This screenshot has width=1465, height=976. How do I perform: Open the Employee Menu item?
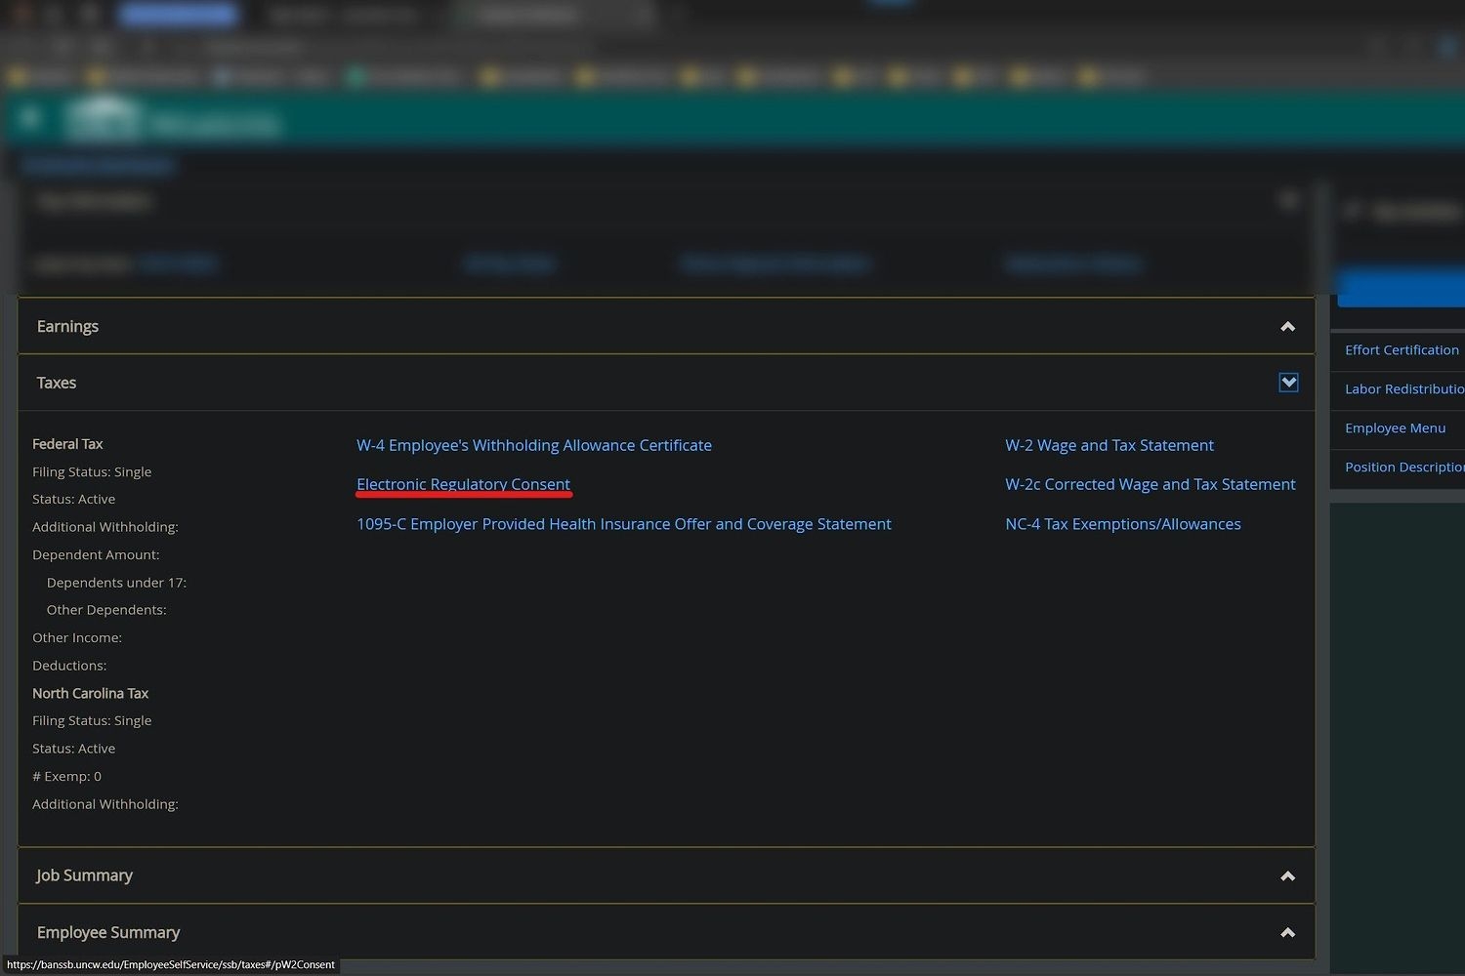[1395, 428]
